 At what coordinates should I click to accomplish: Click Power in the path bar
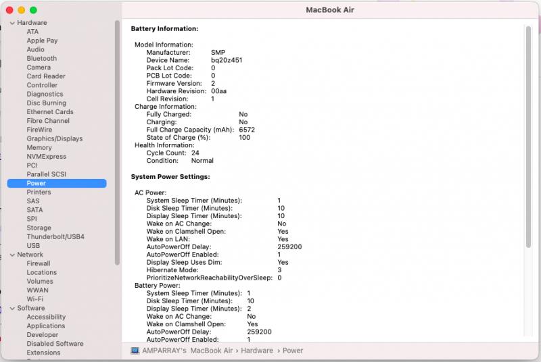point(293,351)
